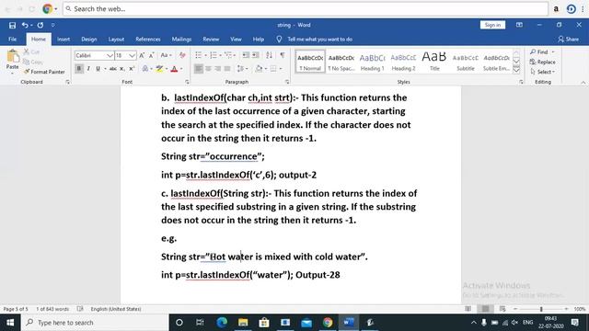Click the Tell me what you want to do box
The width and height of the screenshot is (589, 331).
[x=319, y=39]
